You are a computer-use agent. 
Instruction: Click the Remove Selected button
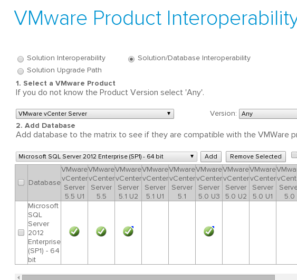(x=256, y=156)
